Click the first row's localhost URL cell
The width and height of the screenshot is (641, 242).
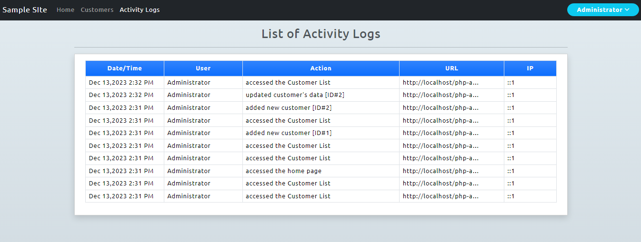(452, 83)
